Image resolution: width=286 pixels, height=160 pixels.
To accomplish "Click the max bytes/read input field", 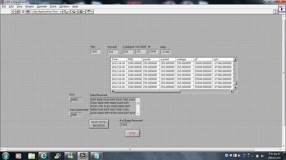I will [77, 115].
